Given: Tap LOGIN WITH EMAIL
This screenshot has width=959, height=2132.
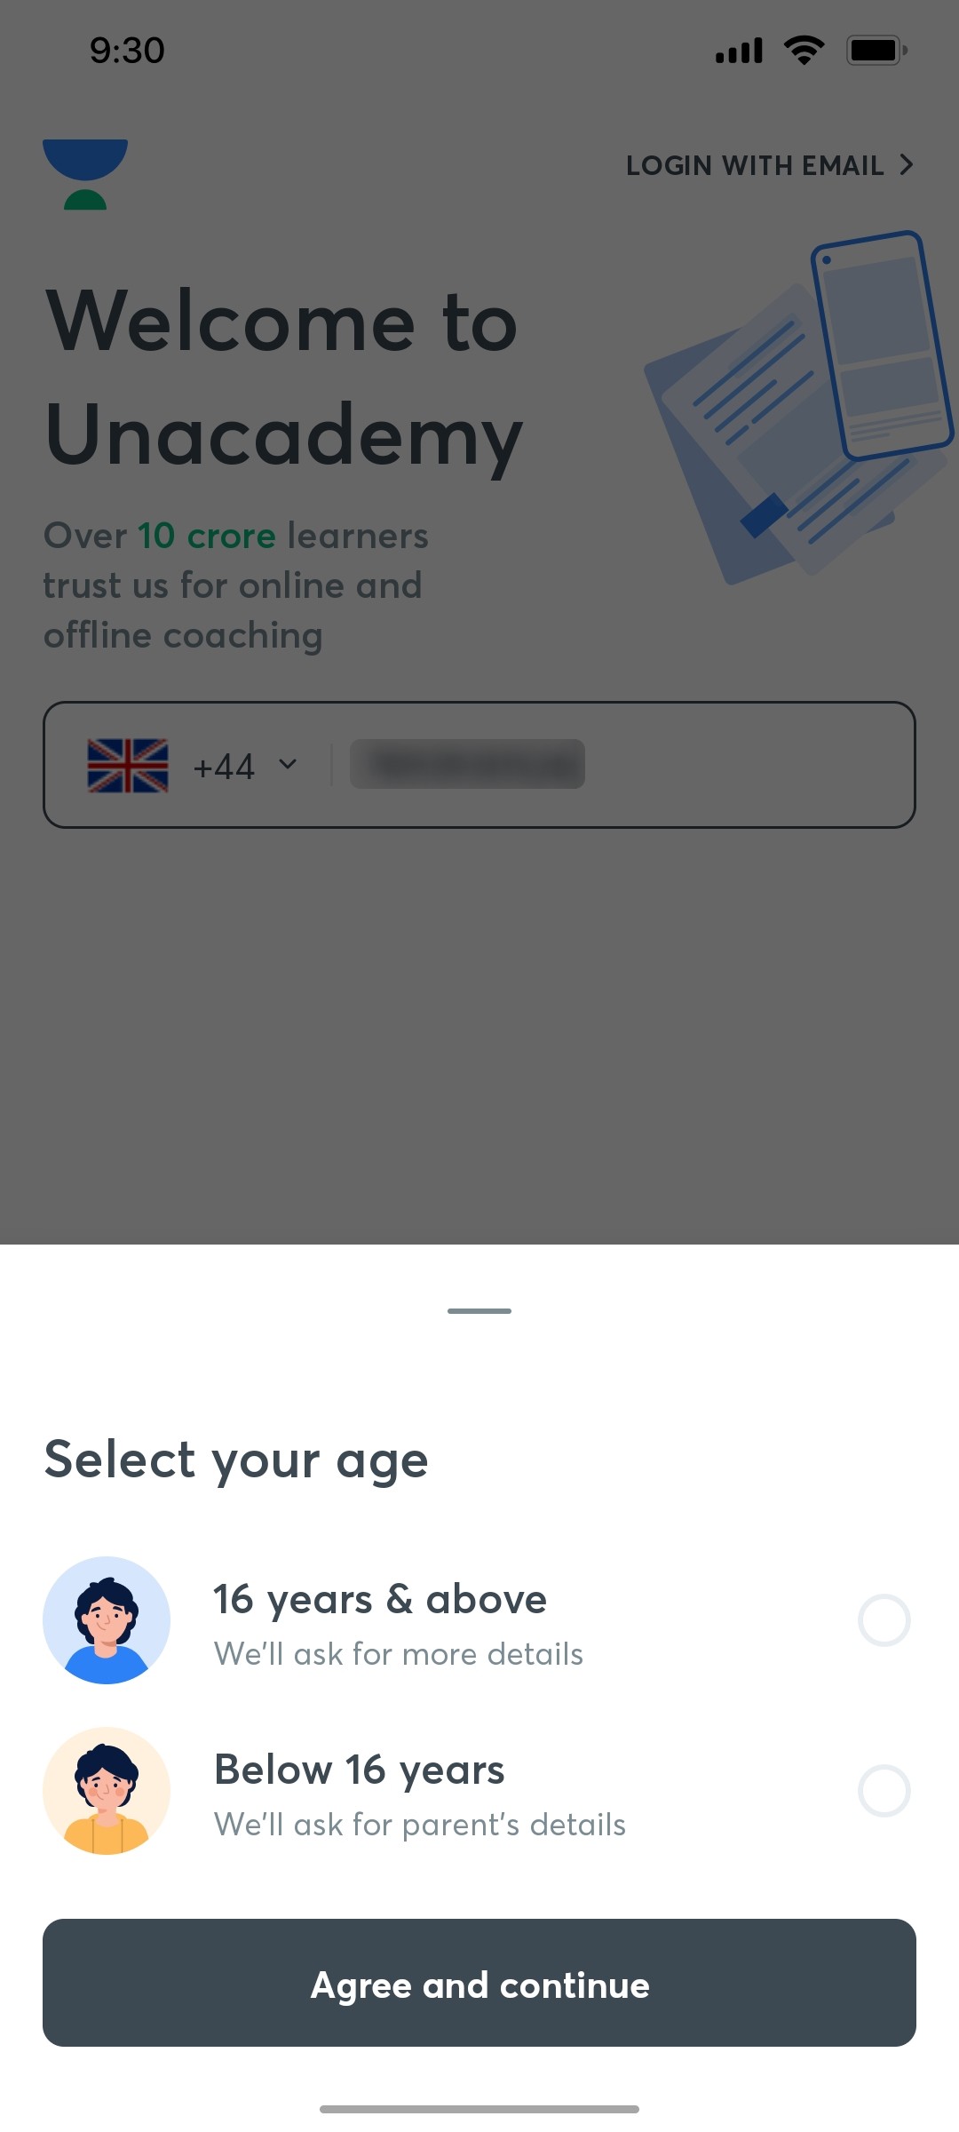Looking at the screenshot, I should (754, 164).
